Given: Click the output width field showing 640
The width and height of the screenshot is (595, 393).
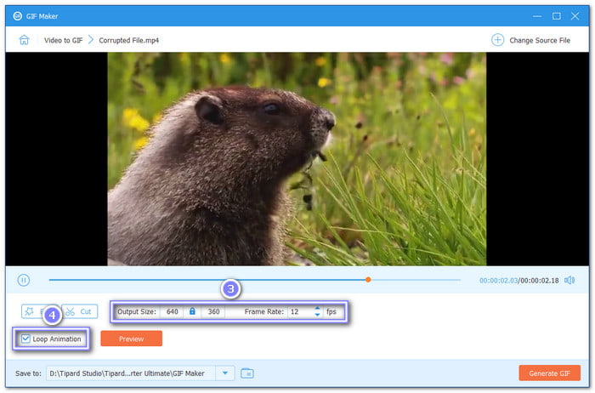Looking at the screenshot, I should pos(173,312).
